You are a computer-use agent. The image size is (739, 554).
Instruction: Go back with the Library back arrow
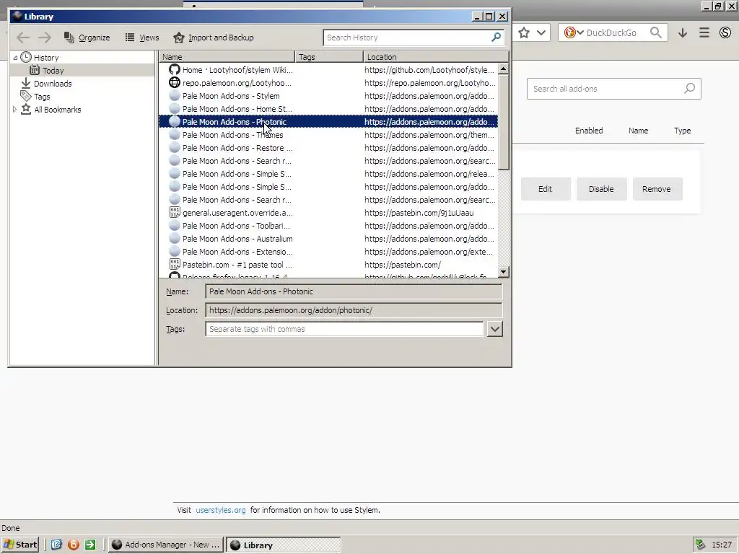point(22,38)
